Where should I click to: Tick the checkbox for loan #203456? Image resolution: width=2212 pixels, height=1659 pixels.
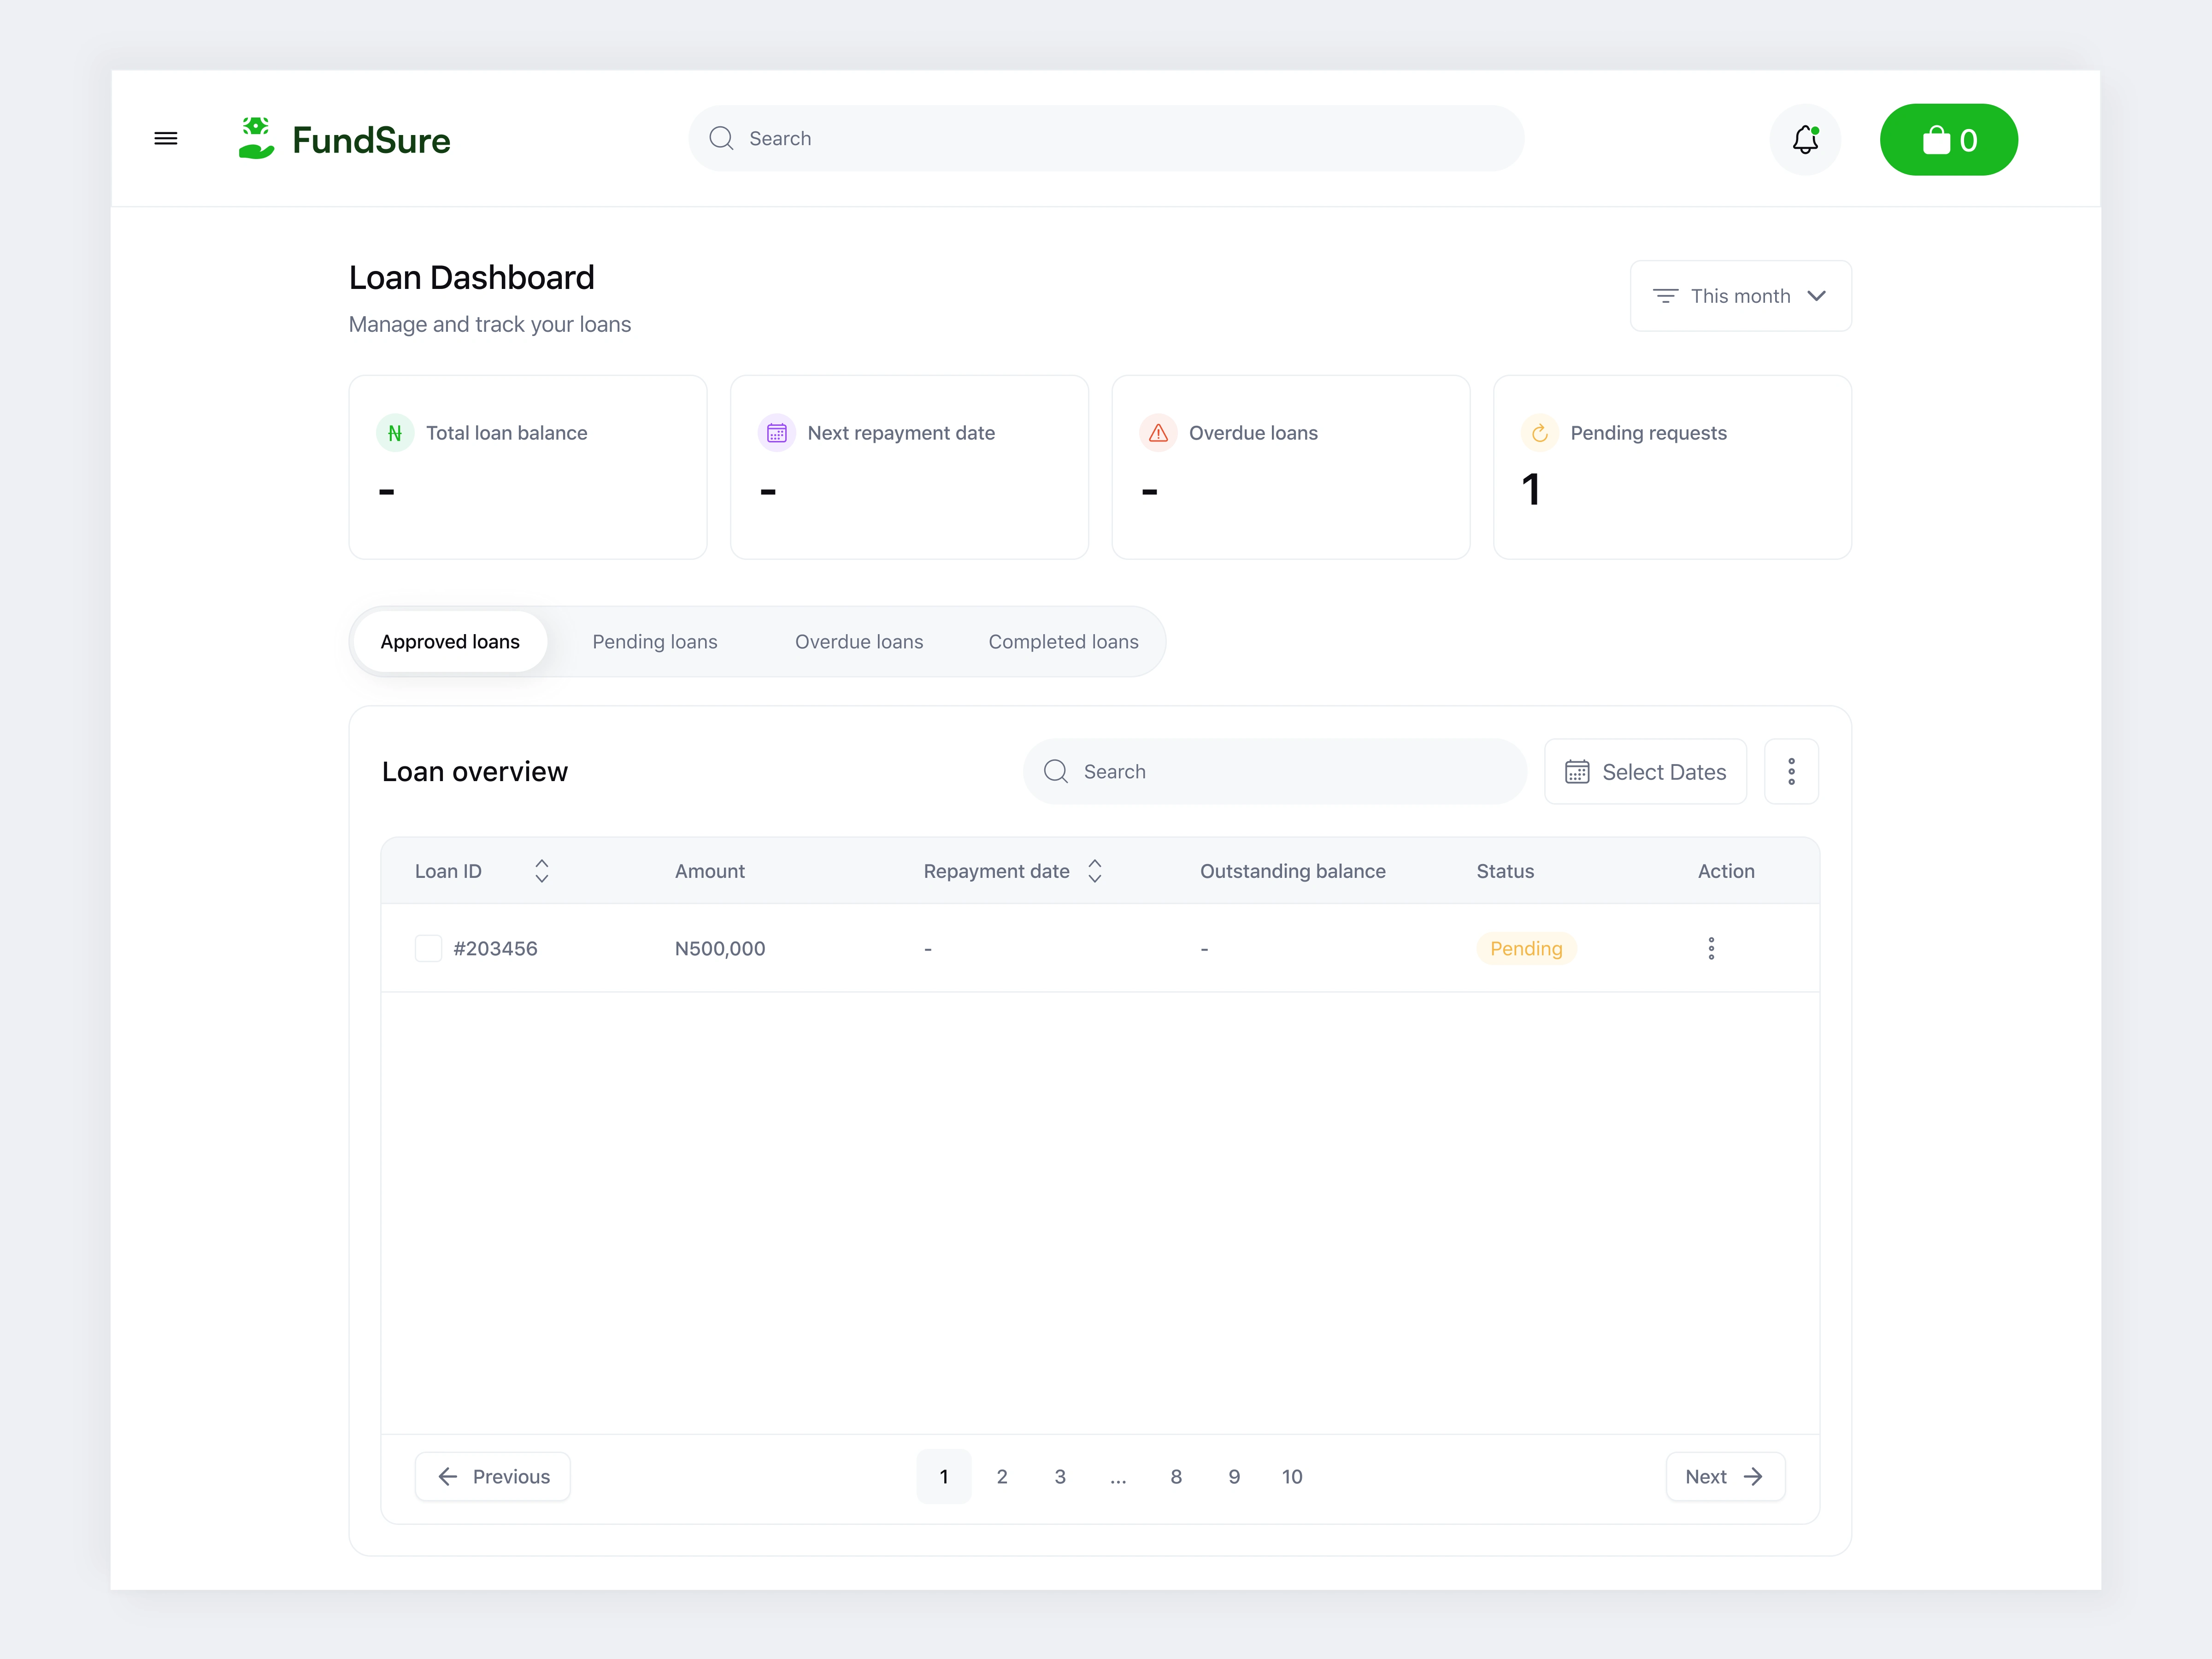(428, 948)
